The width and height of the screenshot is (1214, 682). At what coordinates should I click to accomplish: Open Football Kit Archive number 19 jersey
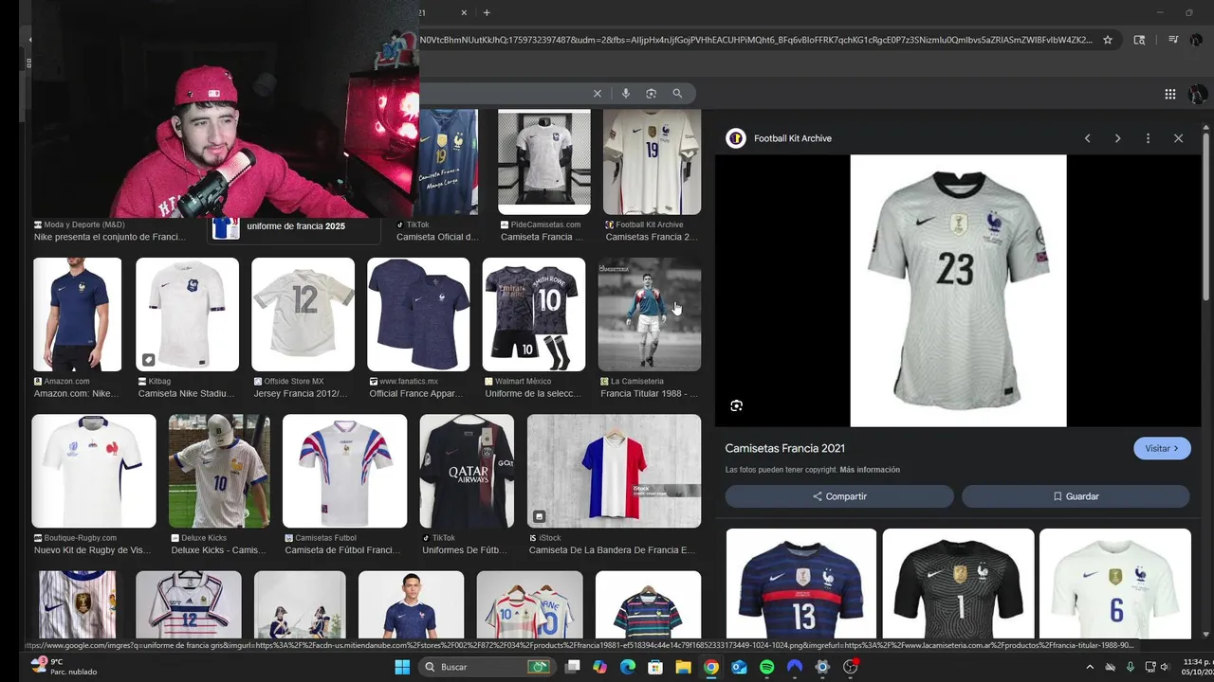(653, 162)
